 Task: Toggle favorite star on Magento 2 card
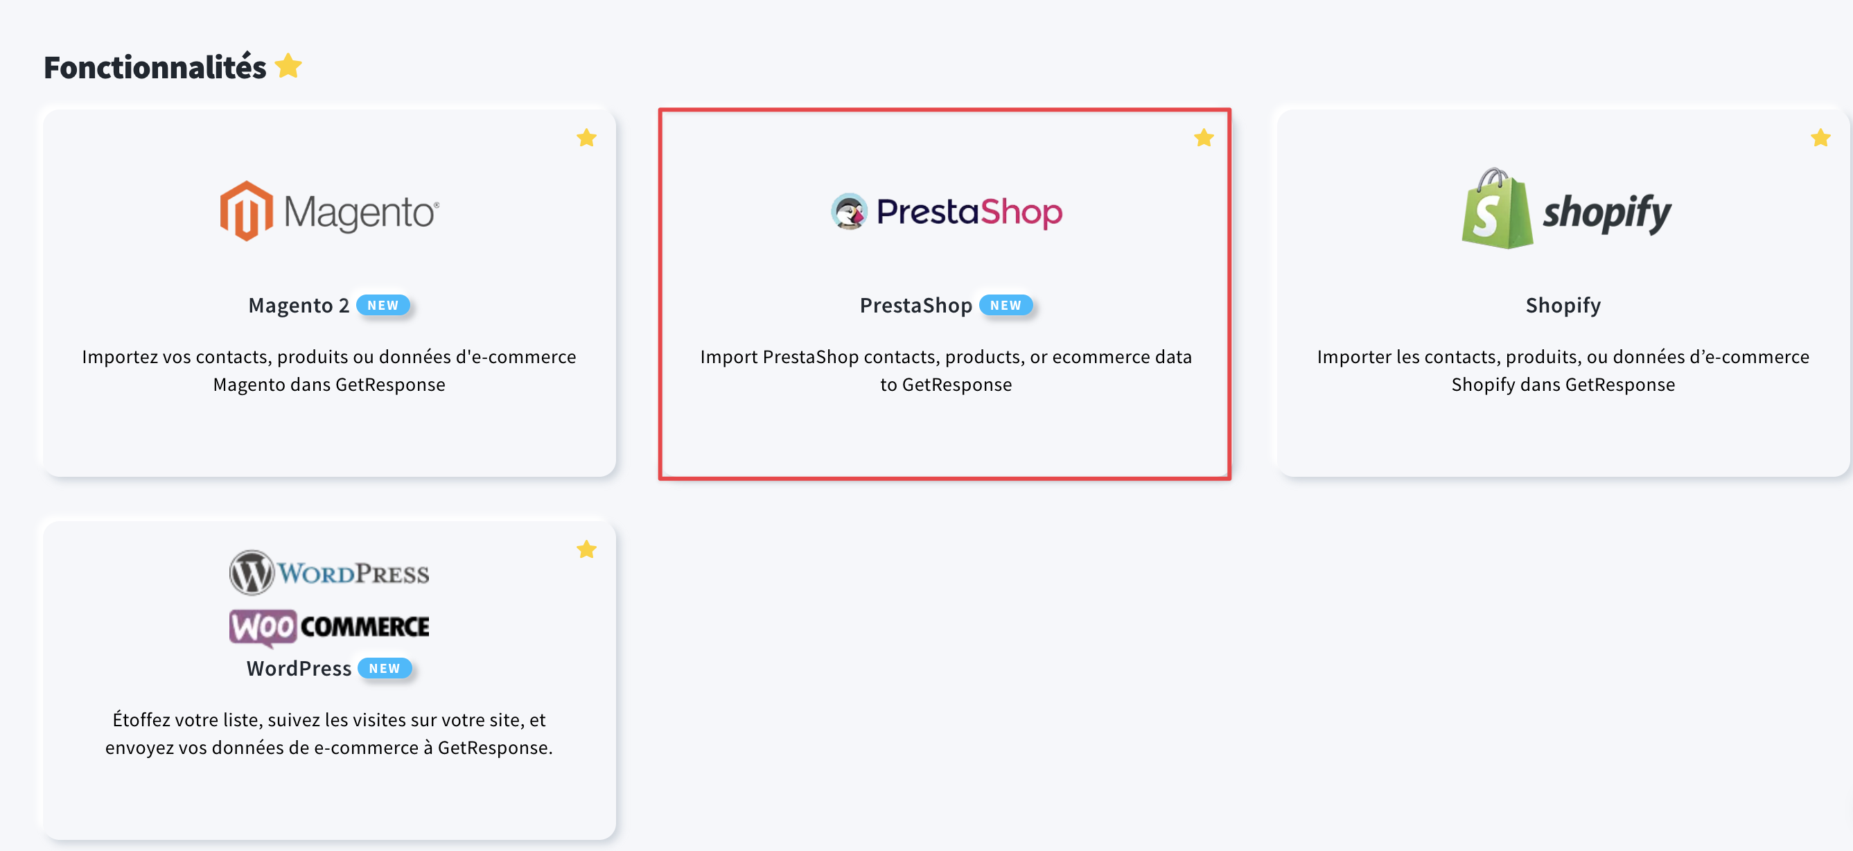(586, 137)
